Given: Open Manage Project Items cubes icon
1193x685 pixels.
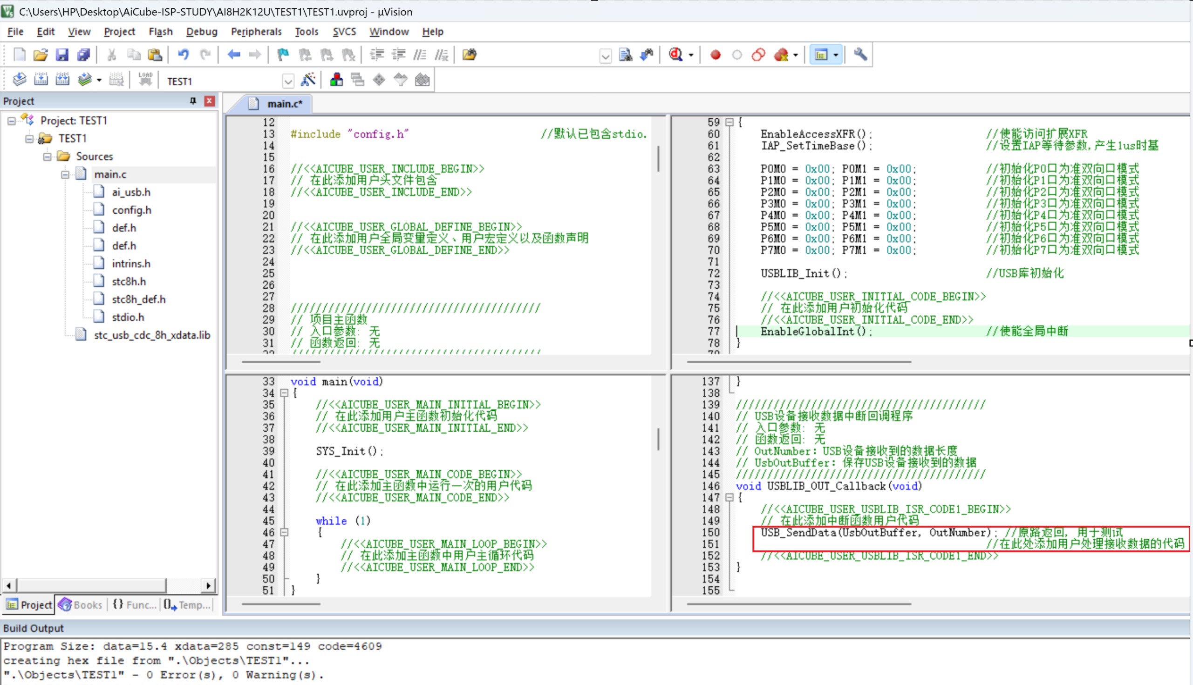Looking at the screenshot, I should 336,80.
